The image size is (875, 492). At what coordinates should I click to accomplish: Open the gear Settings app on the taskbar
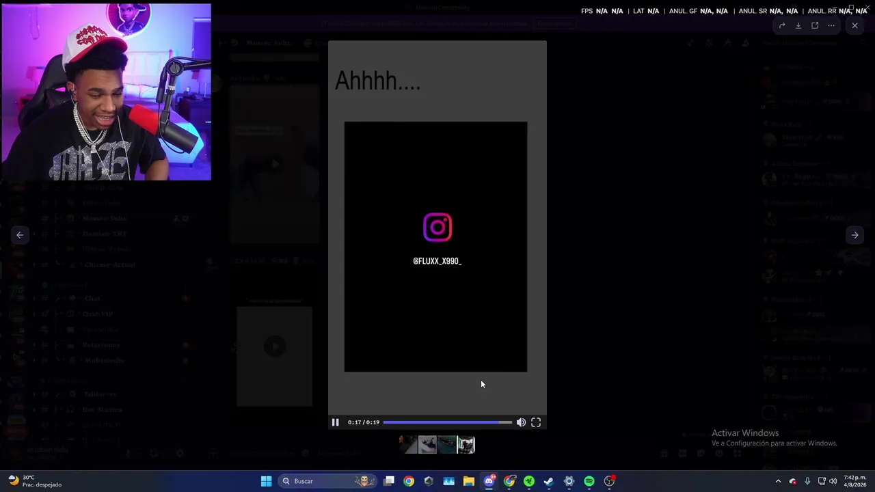(569, 481)
